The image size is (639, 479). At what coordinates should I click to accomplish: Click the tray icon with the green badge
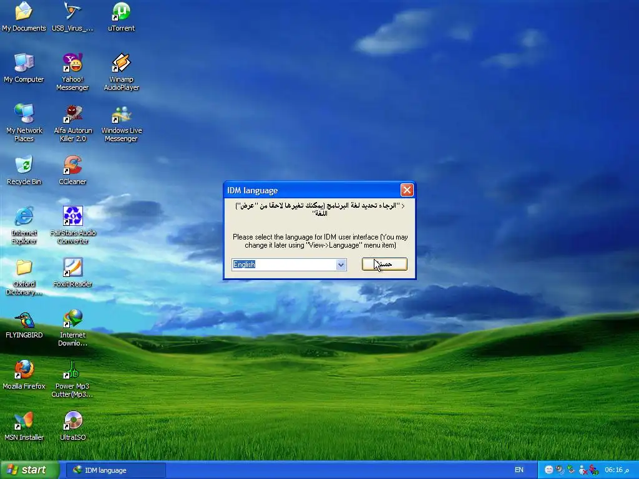click(x=594, y=470)
